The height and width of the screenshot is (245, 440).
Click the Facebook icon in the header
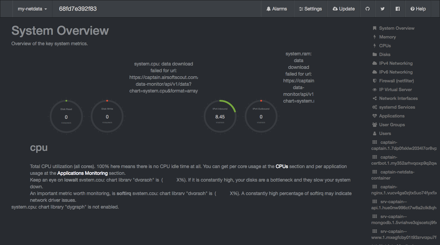pos(397,8)
